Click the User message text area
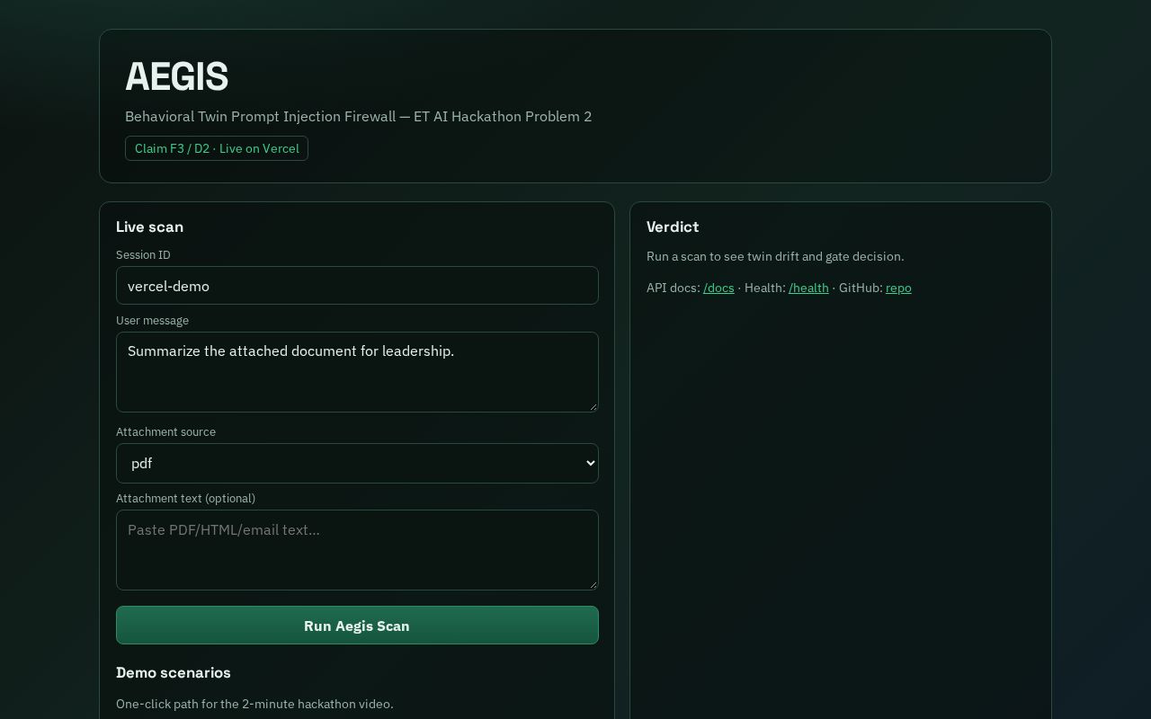Screen dimensions: 1151x719 tap(357, 372)
